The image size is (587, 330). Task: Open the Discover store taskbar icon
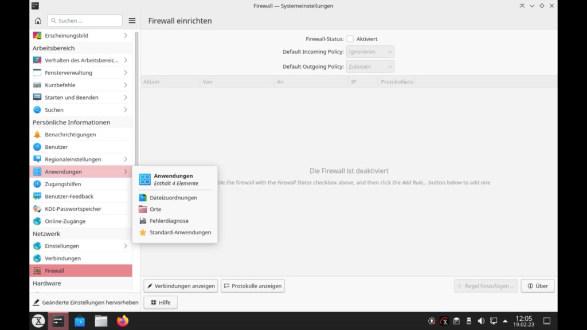(79, 321)
